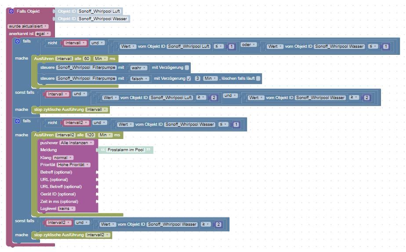Open the 'falsch' value dropdown

click(140, 79)
